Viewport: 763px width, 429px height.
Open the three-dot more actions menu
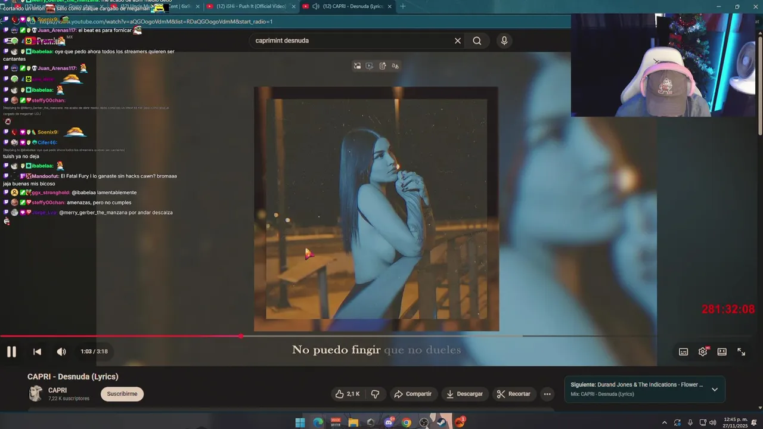547,394
